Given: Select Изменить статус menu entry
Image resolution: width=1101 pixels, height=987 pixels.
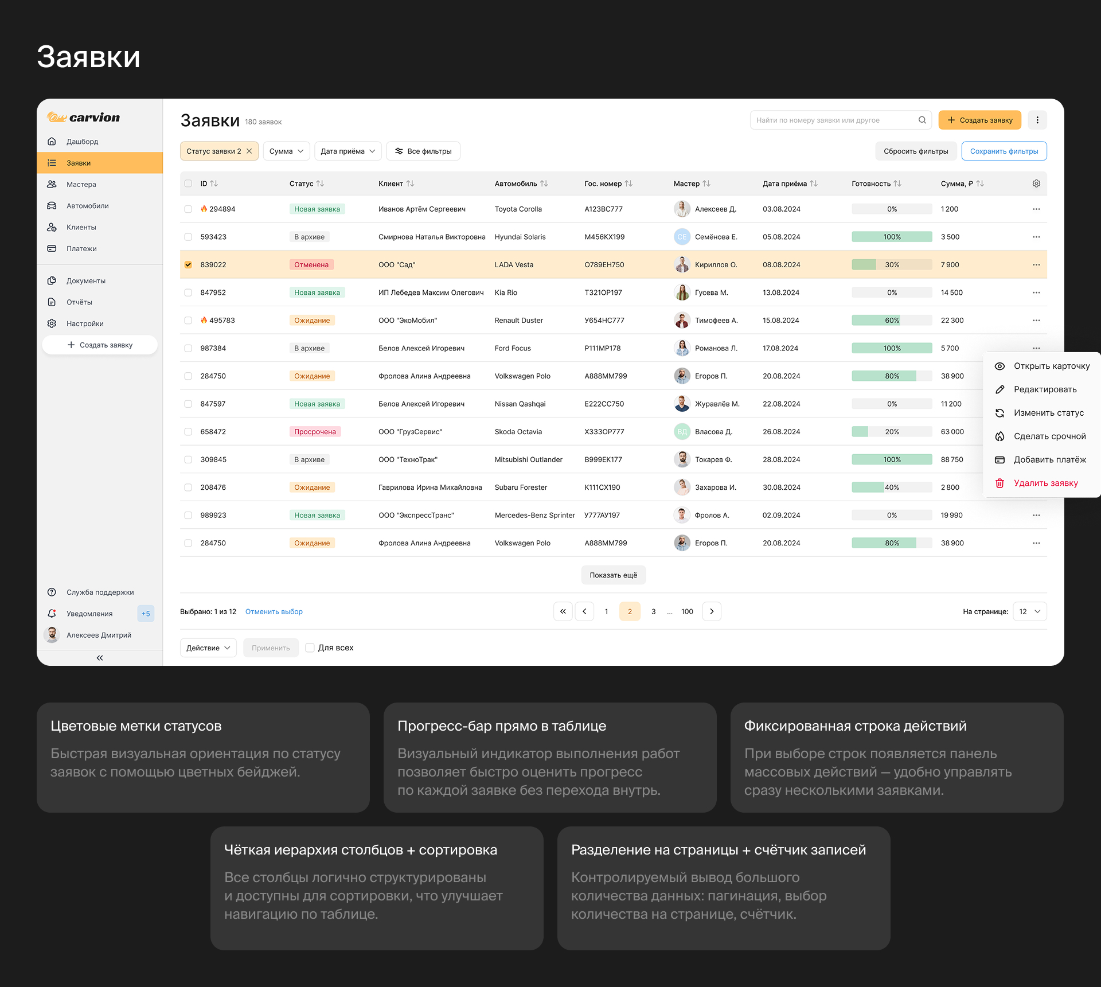Looking at the screenshot, I should pos(1048,413).
